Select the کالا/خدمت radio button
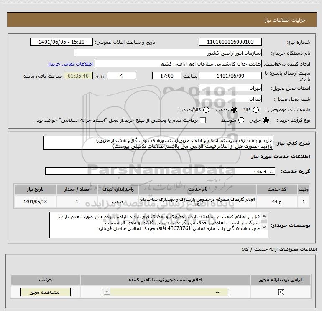The width and height of the screenshot is (322, 311). pos(206,110)
